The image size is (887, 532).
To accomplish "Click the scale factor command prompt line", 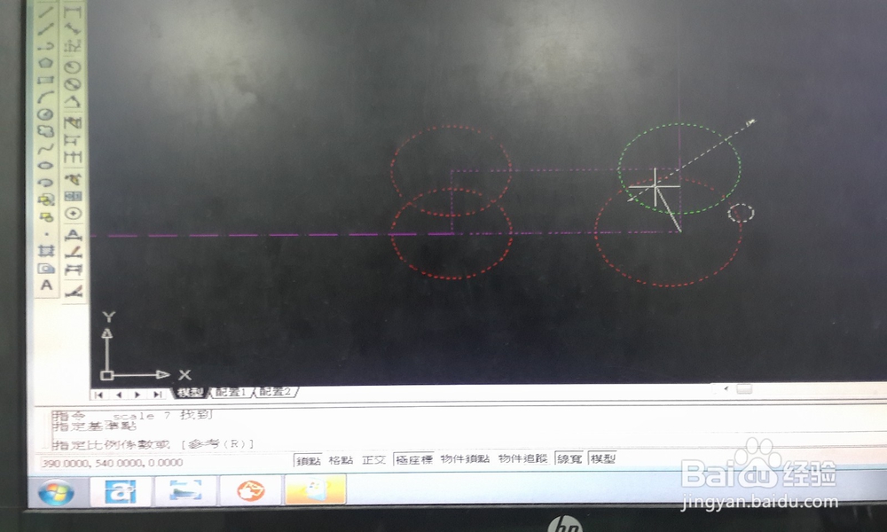I will click(x=153, y=444).
